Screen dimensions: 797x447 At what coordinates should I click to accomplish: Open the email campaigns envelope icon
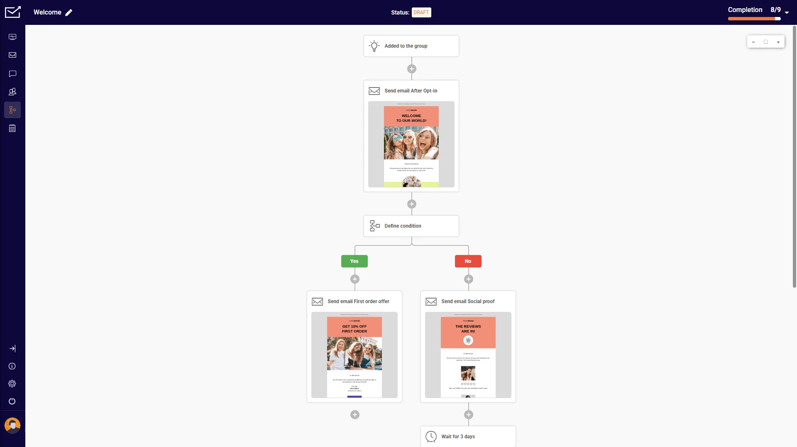point(12,55)
